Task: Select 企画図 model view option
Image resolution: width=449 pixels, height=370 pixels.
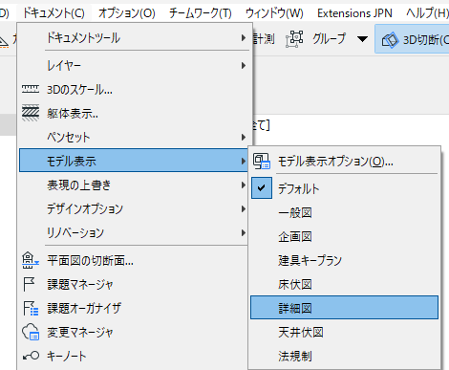Action: click(x=344, y=237)
